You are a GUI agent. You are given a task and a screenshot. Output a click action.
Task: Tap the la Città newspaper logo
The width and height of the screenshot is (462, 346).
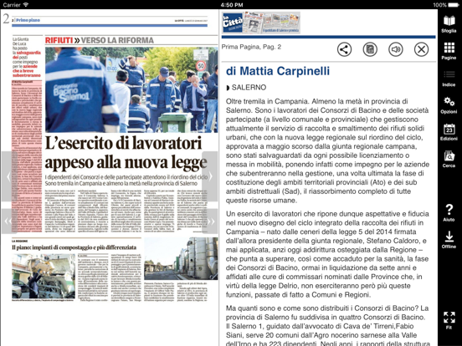[232, 23]
